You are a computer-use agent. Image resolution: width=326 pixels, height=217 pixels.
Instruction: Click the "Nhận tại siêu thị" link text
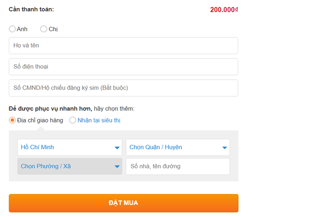(x=99, y=120)
